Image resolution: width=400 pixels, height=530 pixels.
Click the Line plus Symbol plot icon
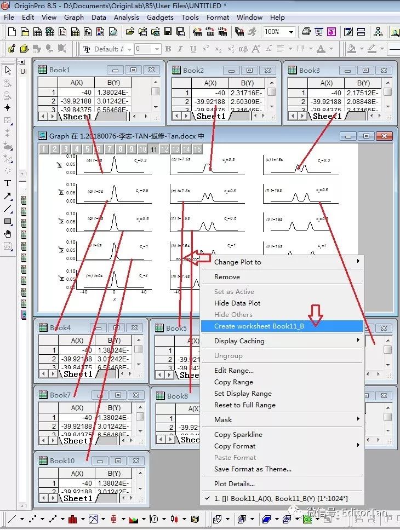(x=53, y=519)
